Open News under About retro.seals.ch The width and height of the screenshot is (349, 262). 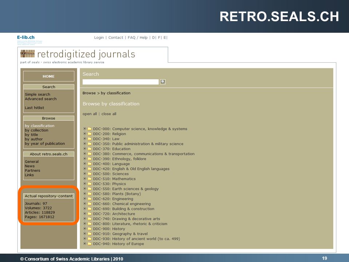pos(29,166)
